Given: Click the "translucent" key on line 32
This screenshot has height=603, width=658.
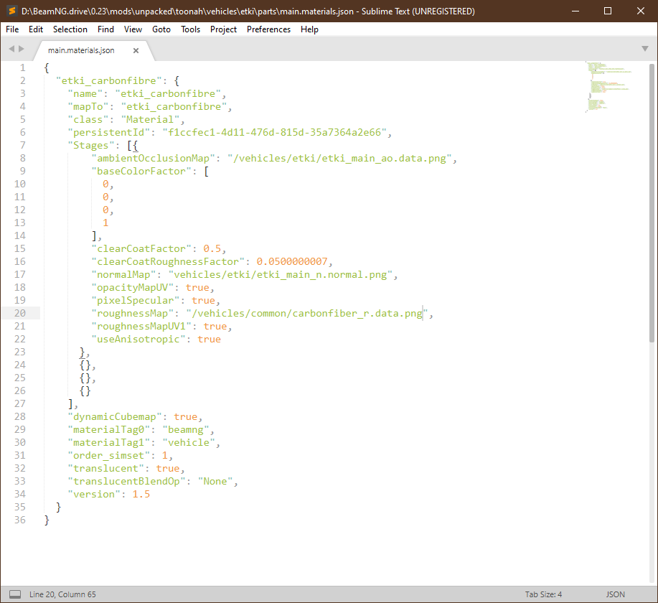Looking at the screenshot, I should tap(105, 469).
